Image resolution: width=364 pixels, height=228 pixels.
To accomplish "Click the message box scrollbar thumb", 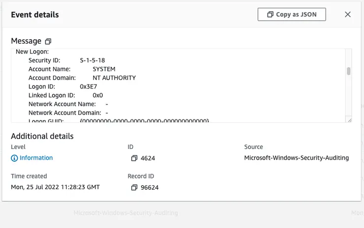I will pos(349,71).
